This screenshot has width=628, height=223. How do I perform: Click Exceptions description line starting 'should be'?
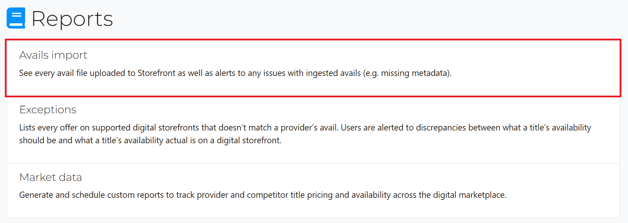pos(150,140)
